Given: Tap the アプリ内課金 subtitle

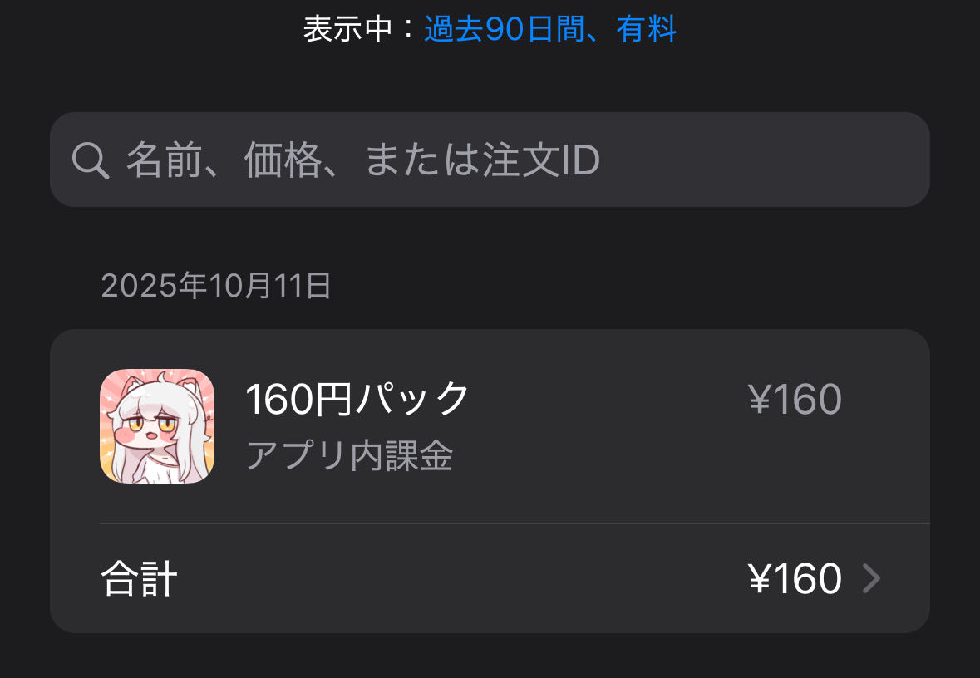Looking at the screenshot, I should click(x=350, y=455).
